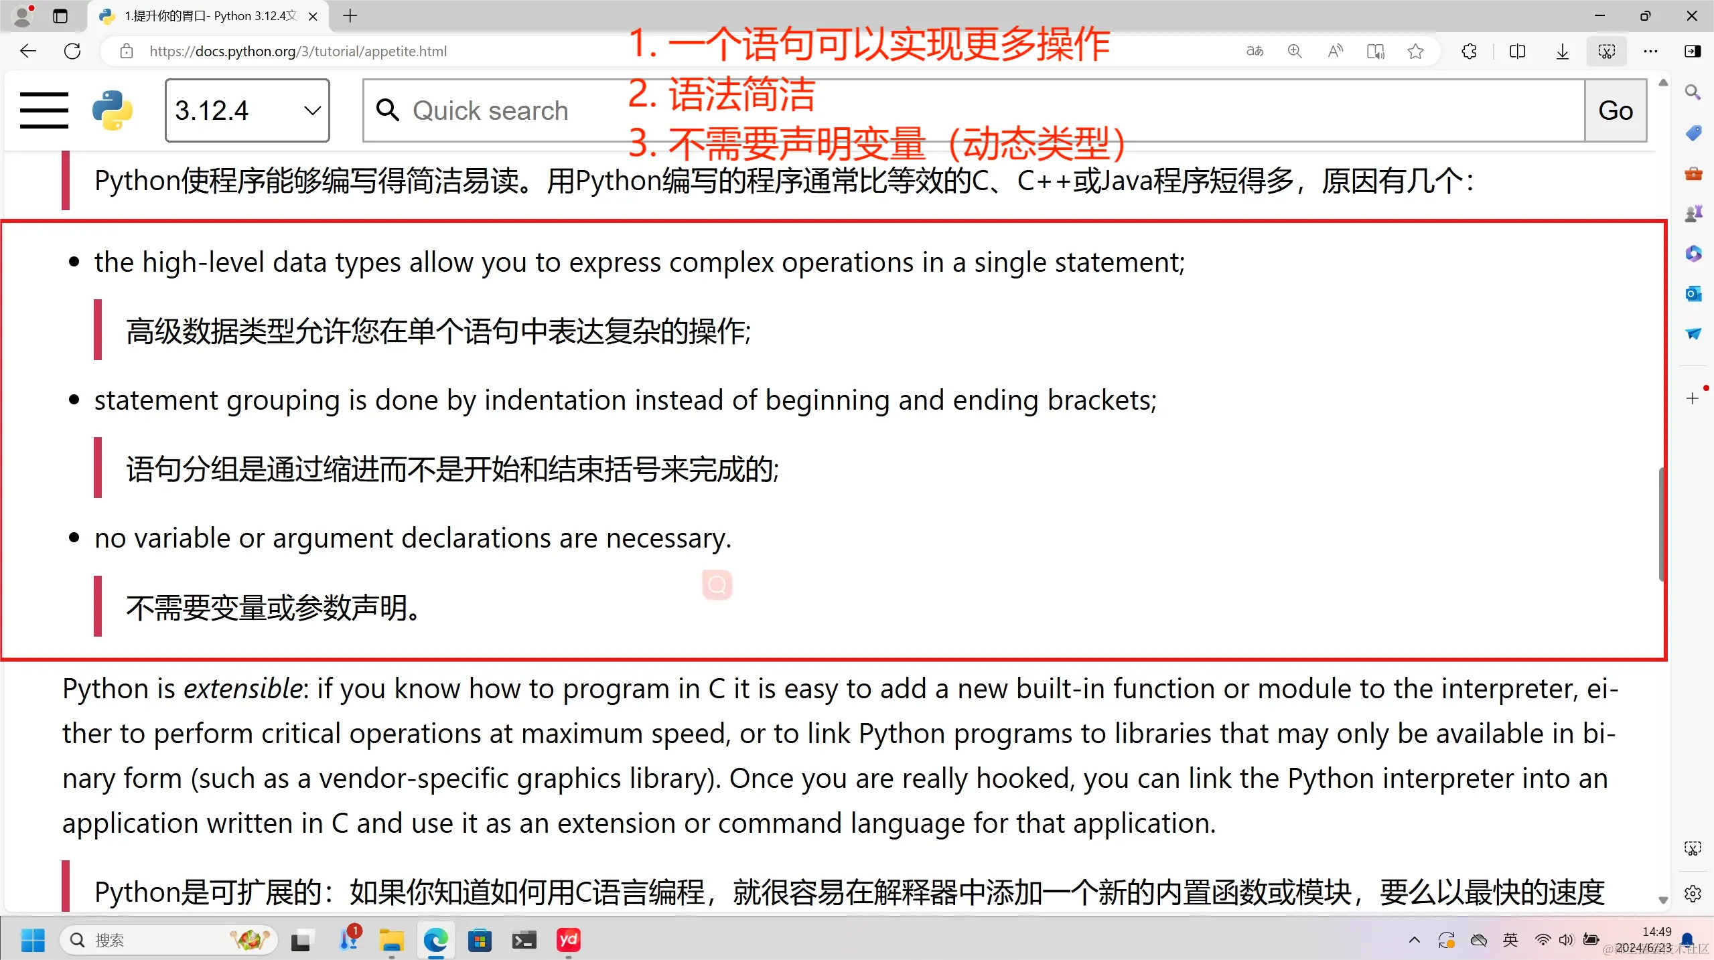Click the zoom magnifier icon in address bar
1714x960 pixels.
point(1295,51)
